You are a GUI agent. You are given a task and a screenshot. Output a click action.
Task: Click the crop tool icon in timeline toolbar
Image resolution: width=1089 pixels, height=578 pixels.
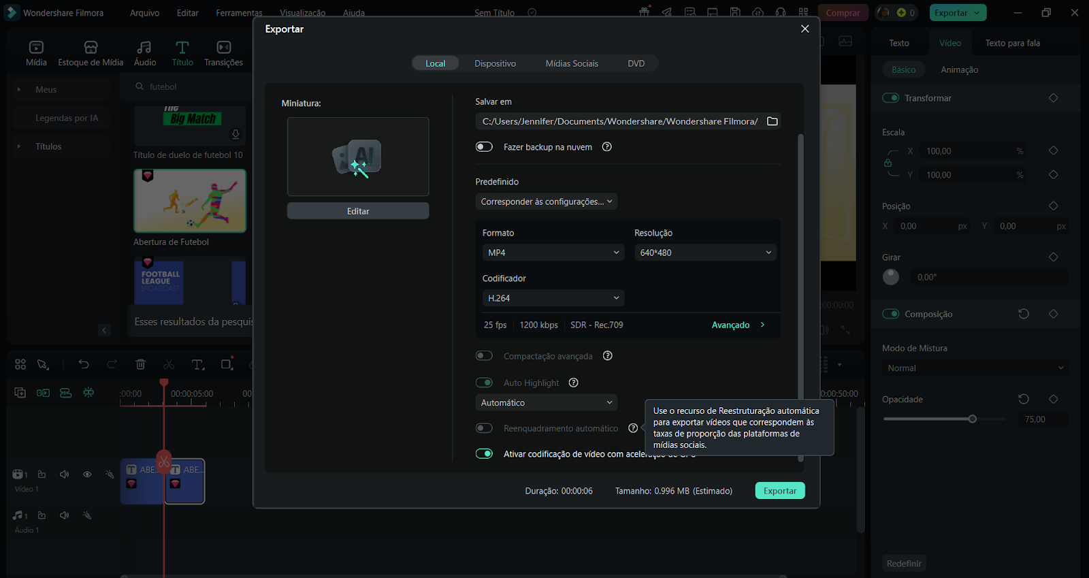coord(227,364)
